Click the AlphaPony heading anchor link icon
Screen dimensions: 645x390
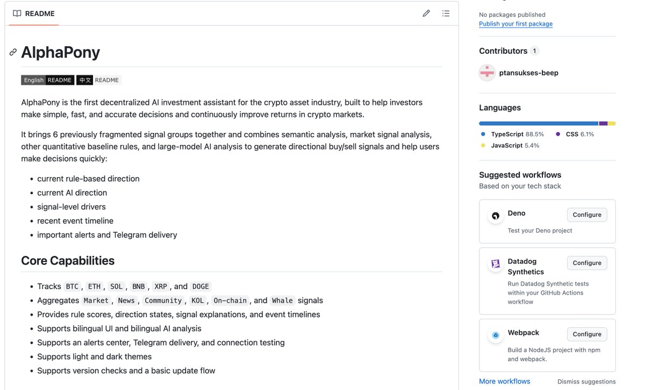coord(13,52)
